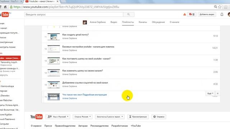Viewport: 230px width, 129px height.
Task: Click author Алена Сербина under чек лист video
Action: (69, 98)
